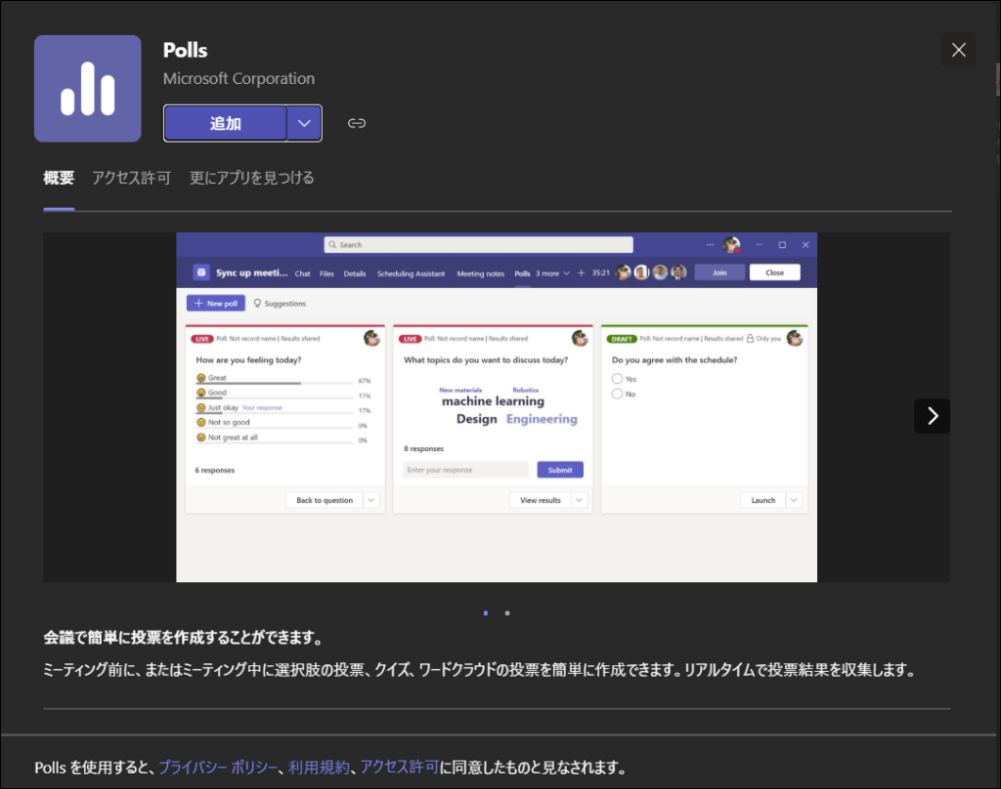
Task: Open the 更にアプリを見つける tab
Action: (251, 178)
